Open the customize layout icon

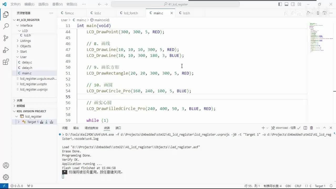(x=299, y=4)
